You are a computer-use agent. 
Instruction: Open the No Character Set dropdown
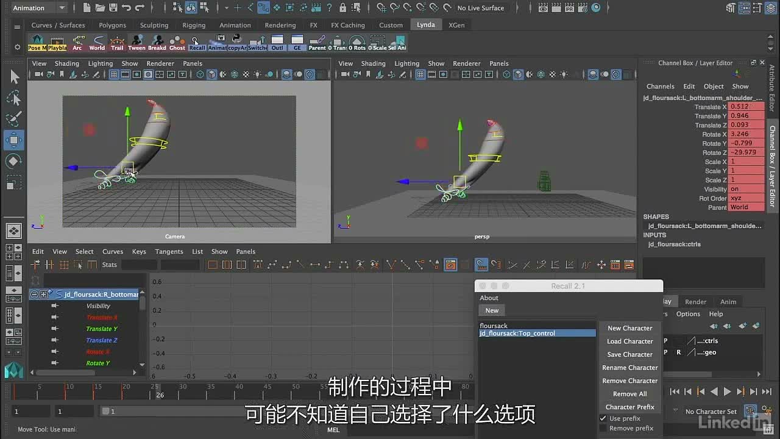click(x=711, y=412)
